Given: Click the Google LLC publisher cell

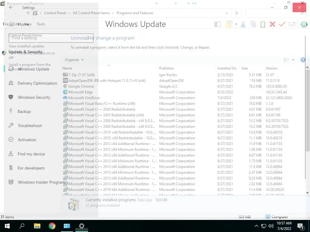Looking at the screenshot, I should pos(168,86).
